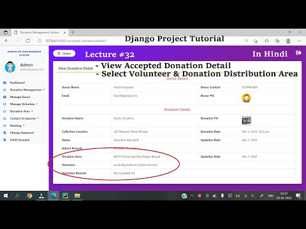The width and height of the screenshot is (306, 229).
Task: Click the Donation Area value text
Action: 136,156
